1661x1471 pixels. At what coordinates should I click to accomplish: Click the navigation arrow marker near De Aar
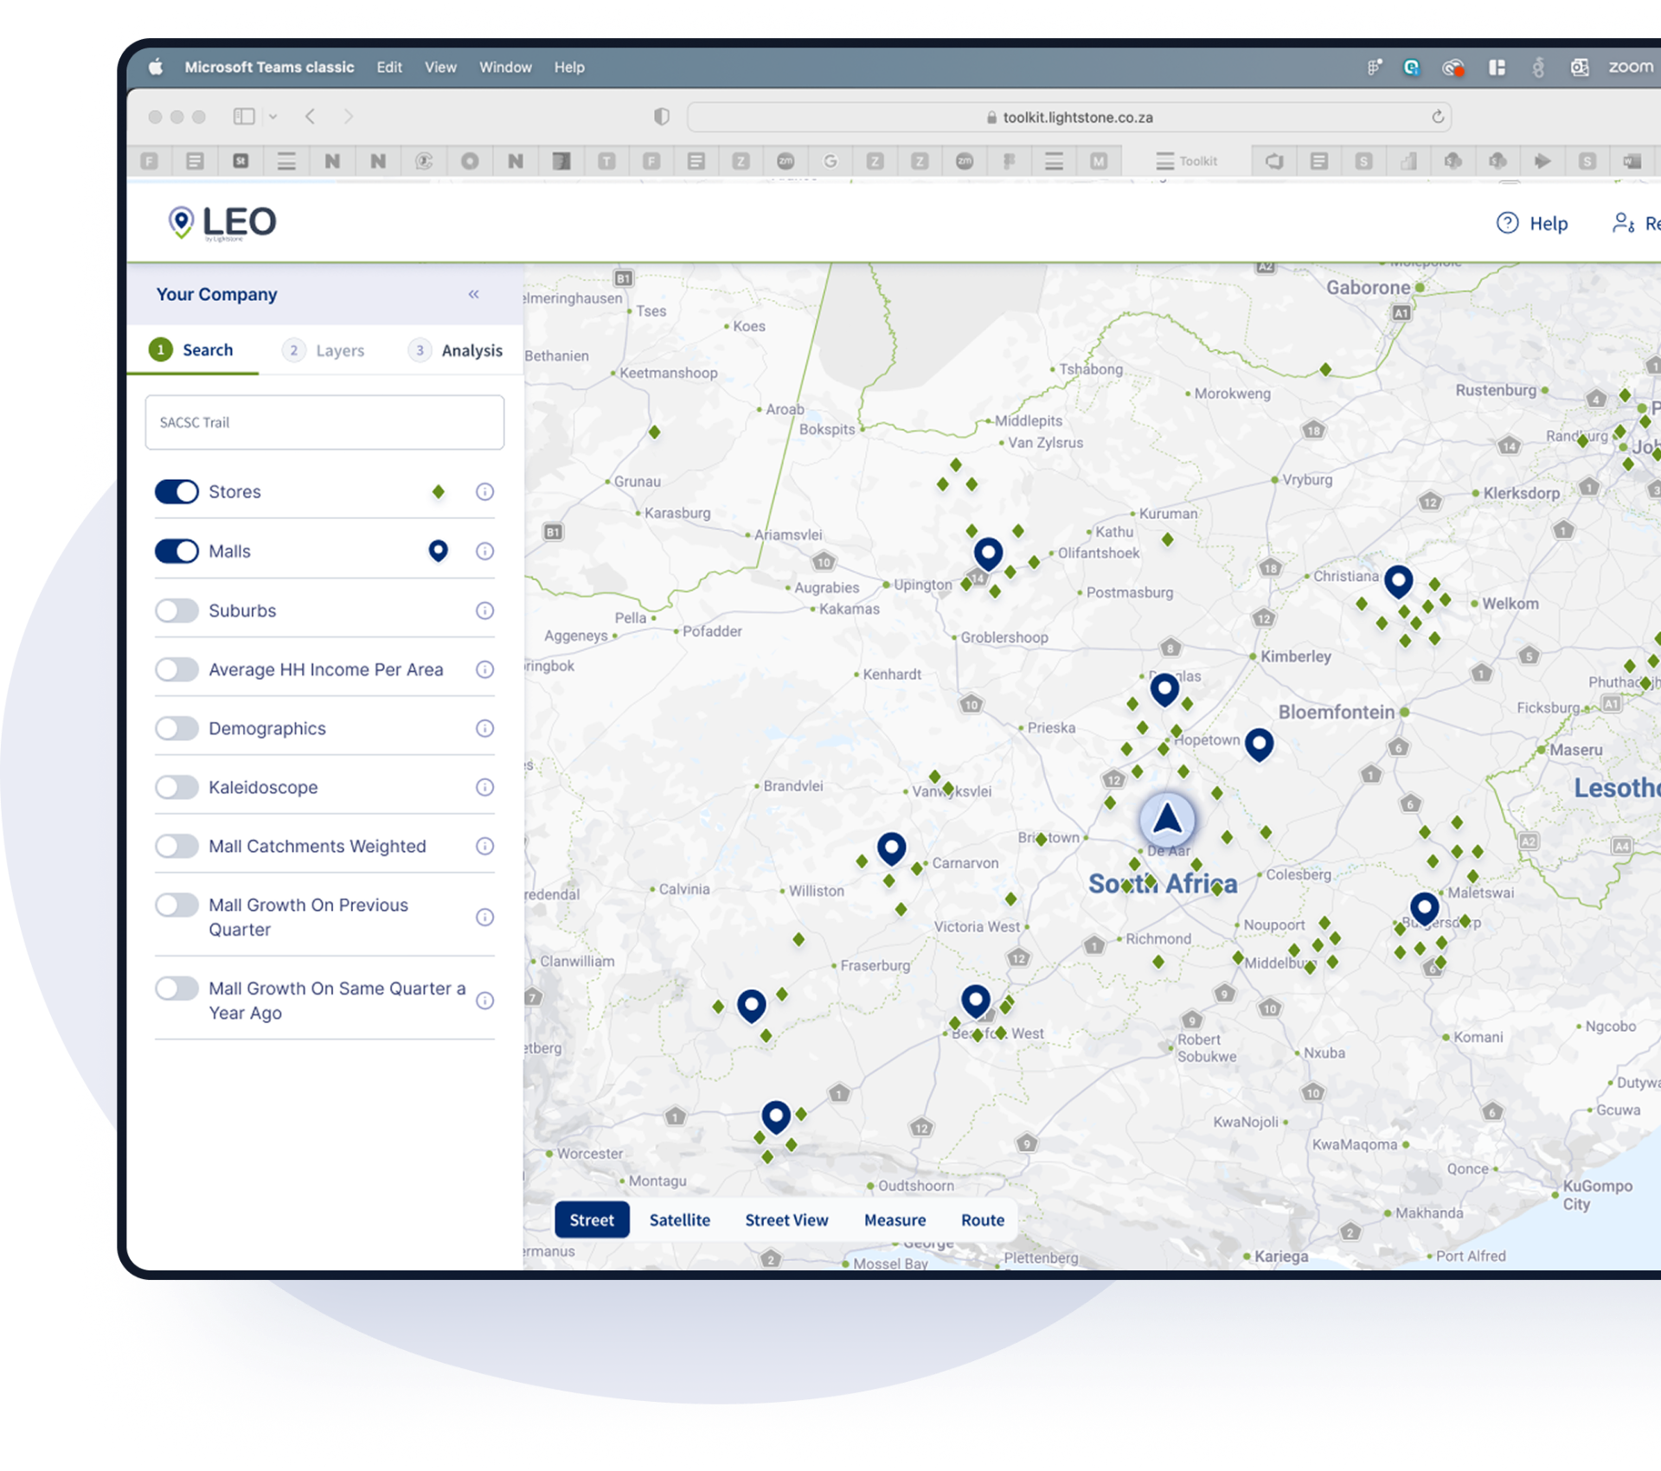pyautogui.click(x=1167, y=819)
